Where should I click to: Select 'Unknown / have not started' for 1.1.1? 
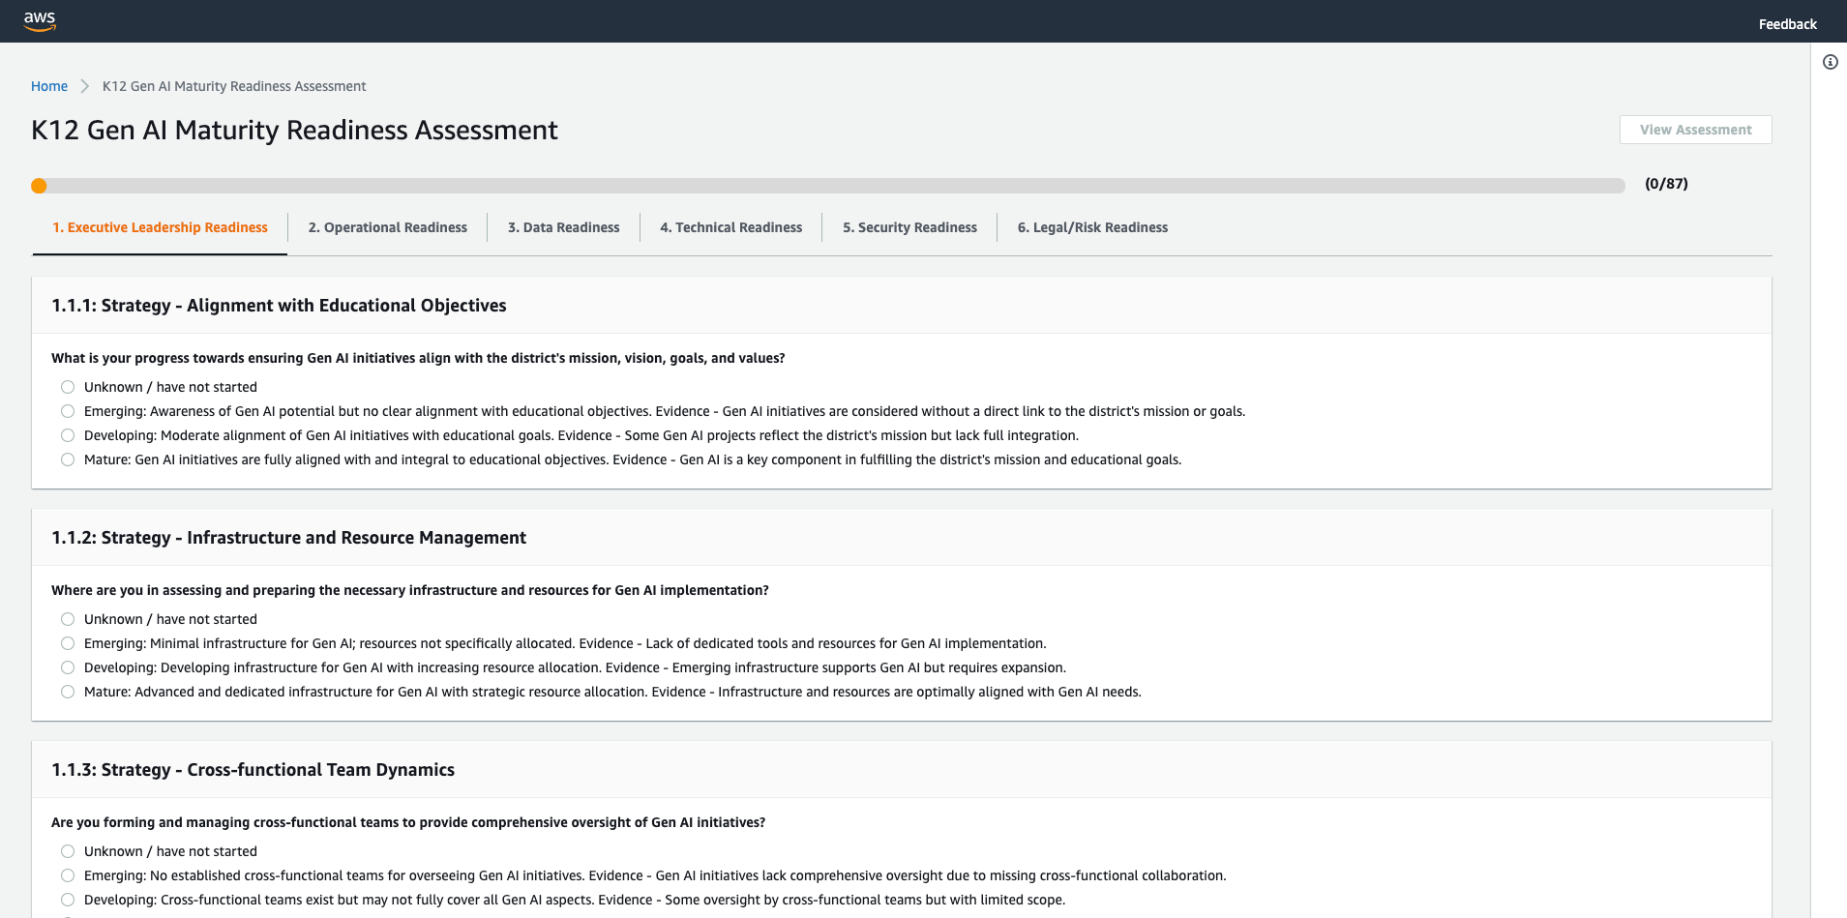[68, 387]
